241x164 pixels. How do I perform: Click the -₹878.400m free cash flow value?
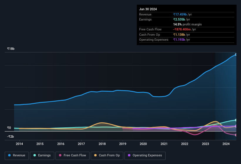(x=182, y=29)
